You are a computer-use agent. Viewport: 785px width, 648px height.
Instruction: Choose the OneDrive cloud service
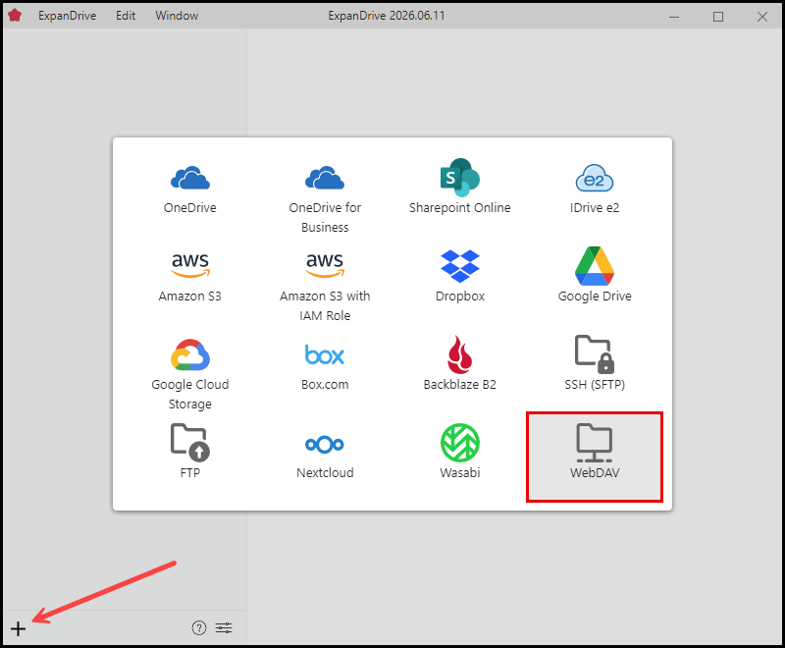point(189,189)
